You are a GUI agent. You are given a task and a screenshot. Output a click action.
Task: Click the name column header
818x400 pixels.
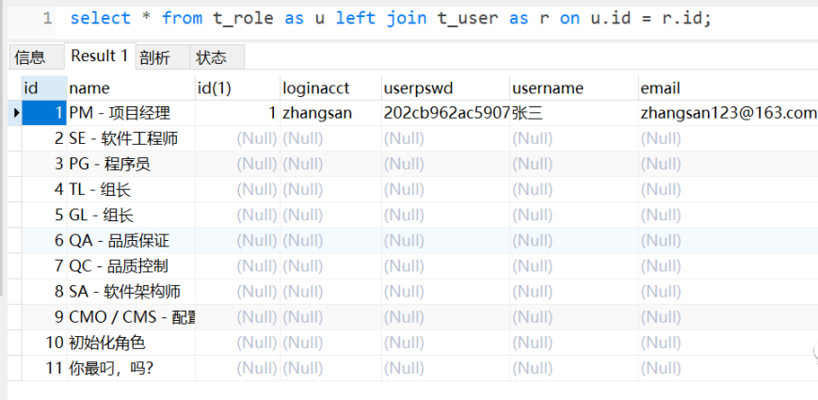90,88
